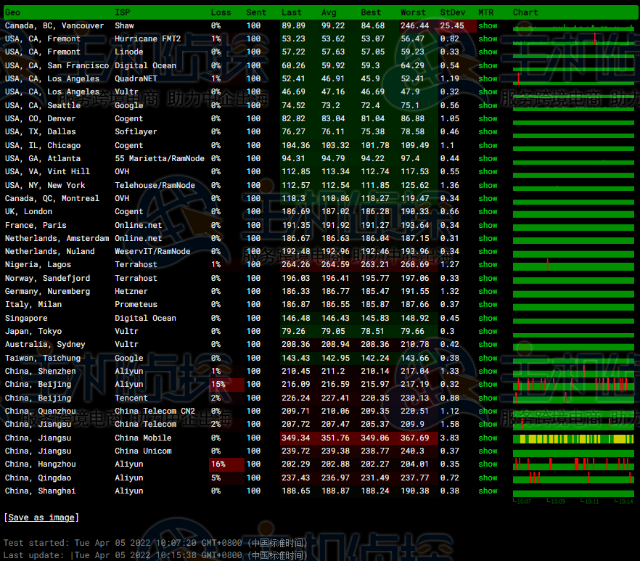Click the Worst column header
The height and width of the screenshot is (561, 640).
pos(413,12)
